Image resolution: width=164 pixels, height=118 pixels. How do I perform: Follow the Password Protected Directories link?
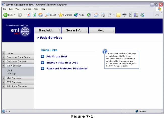pos(67,68)
